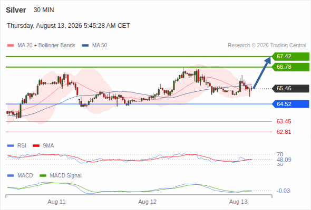Select the 62.81 red support level label
This screenshot has height=210, width=311.
coord(284,132)
